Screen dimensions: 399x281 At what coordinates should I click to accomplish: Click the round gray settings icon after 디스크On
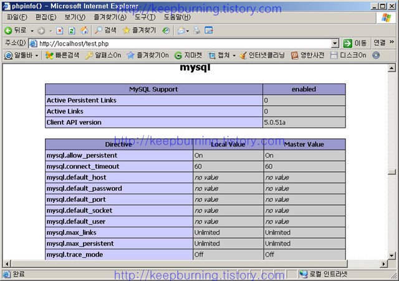pyautogui.click(x=376, y=55)
